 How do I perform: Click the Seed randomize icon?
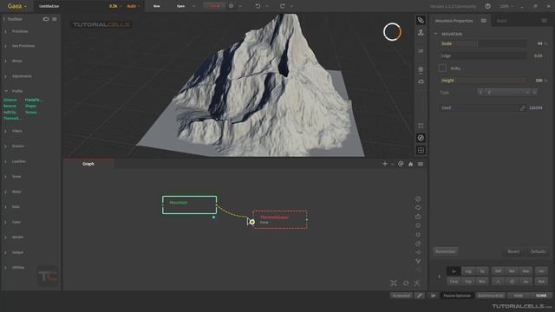523,107
